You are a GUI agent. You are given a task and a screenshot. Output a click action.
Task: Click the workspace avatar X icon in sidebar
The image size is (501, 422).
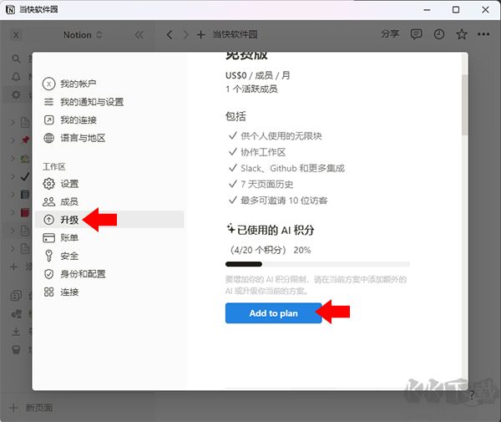16,35
